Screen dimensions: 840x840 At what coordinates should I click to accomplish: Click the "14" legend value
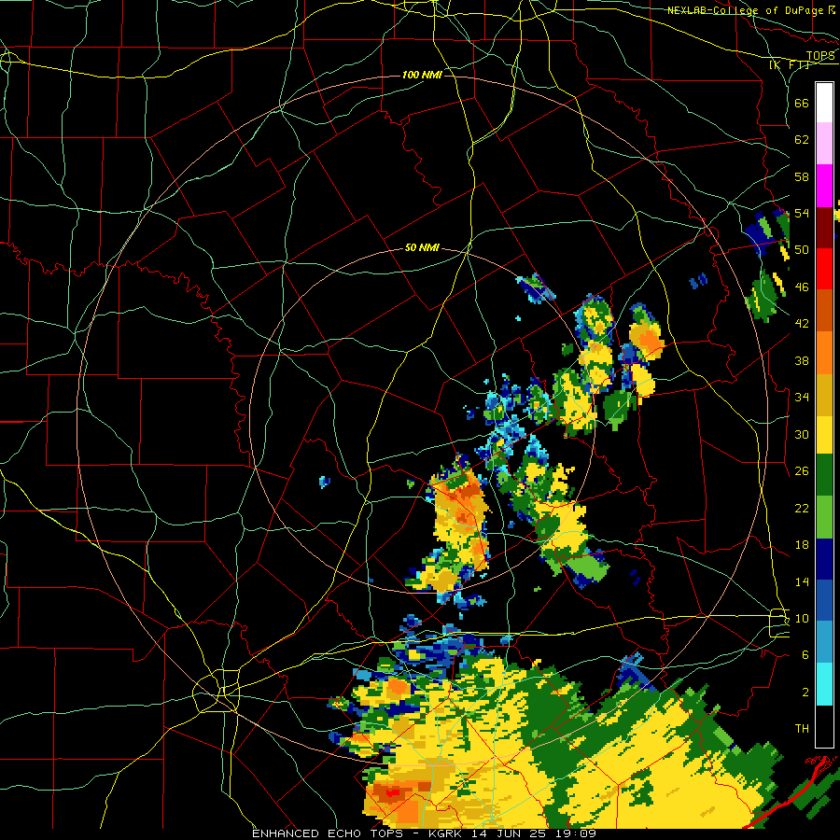click(x=802, y=581)
